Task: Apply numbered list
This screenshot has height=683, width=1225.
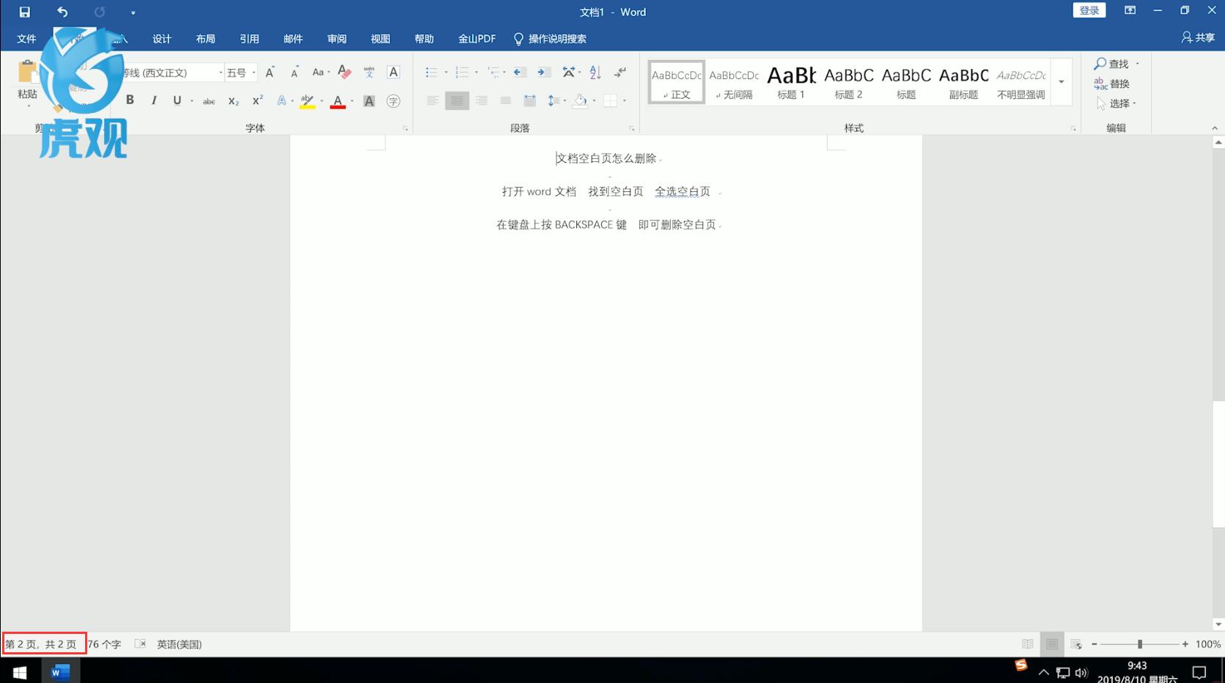Action: [x=462, y=72]
